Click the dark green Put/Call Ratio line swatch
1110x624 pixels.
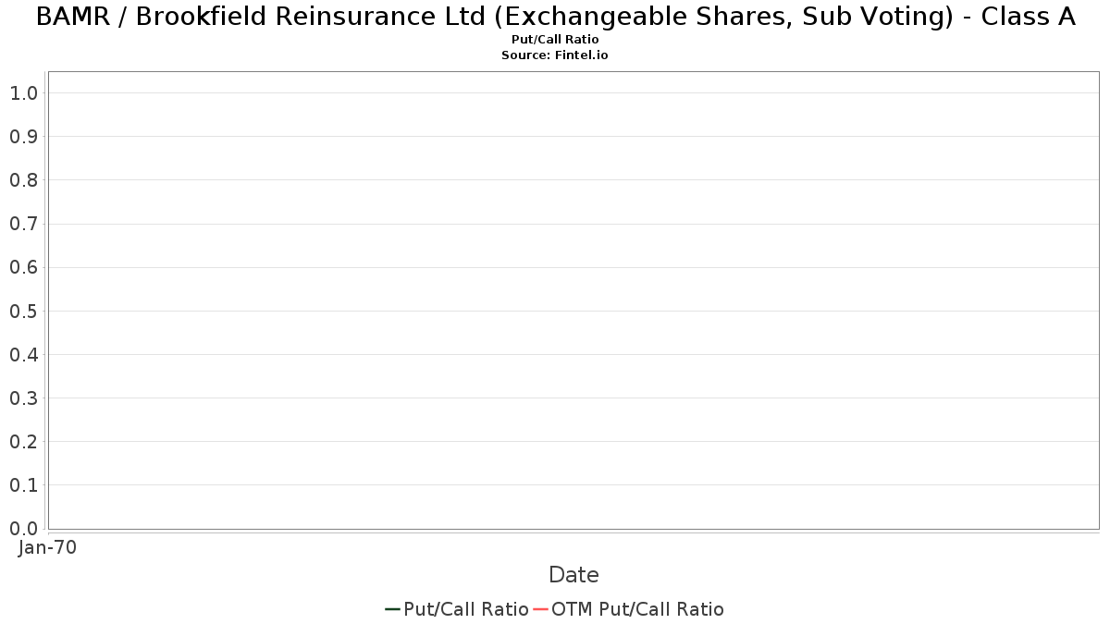click(392, 609)
